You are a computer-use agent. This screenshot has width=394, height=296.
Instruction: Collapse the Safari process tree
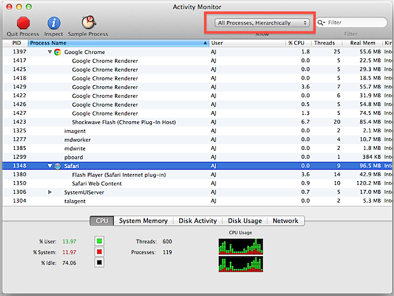[x=50, y=166]
